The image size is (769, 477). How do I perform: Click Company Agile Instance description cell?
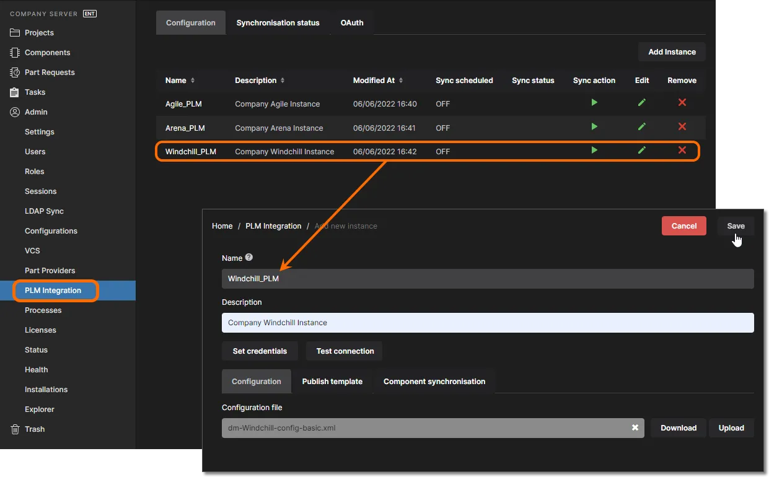click(278, 104)
